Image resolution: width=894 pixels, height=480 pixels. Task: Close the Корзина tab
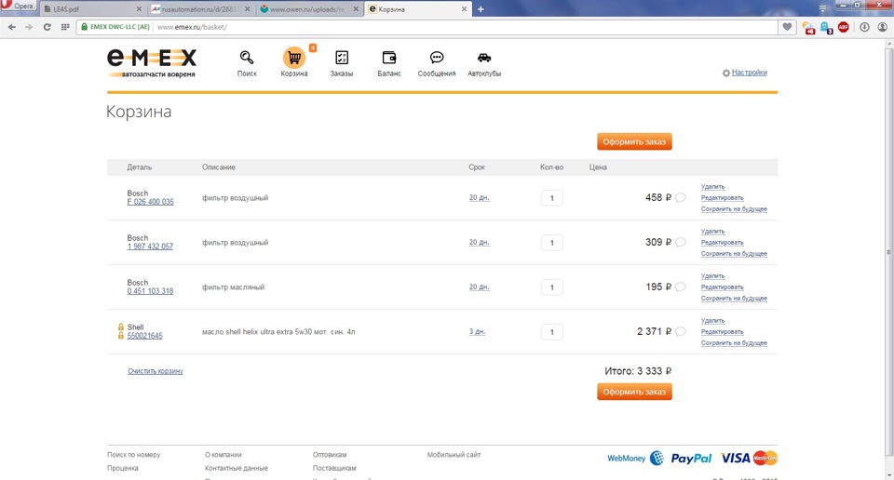[464, 9]
